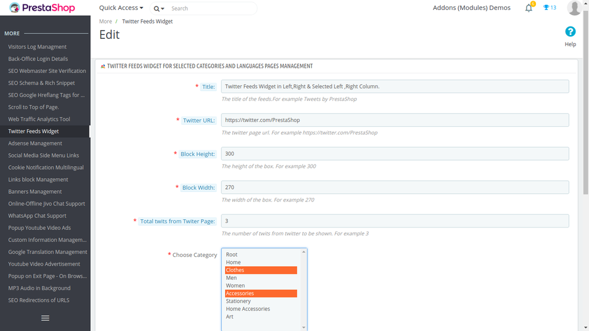Open Addons (Modules) Demos shop link
The width and height of the screenshot is (589, 331).
[471, 8]
